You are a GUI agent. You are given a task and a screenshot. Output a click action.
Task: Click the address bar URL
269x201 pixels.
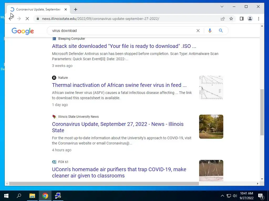101,19
